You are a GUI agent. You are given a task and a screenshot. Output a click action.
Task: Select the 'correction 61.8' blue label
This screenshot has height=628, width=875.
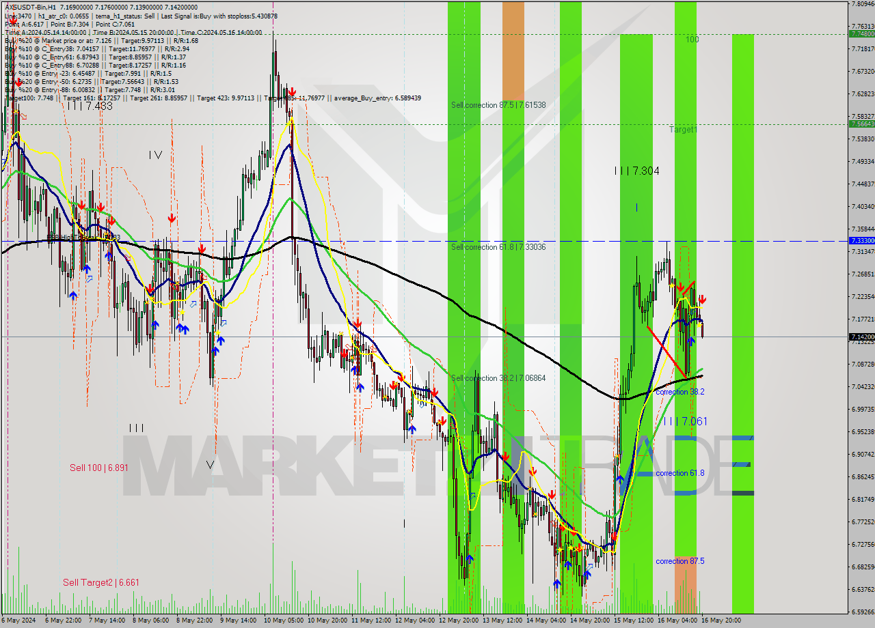coord(679,473)
